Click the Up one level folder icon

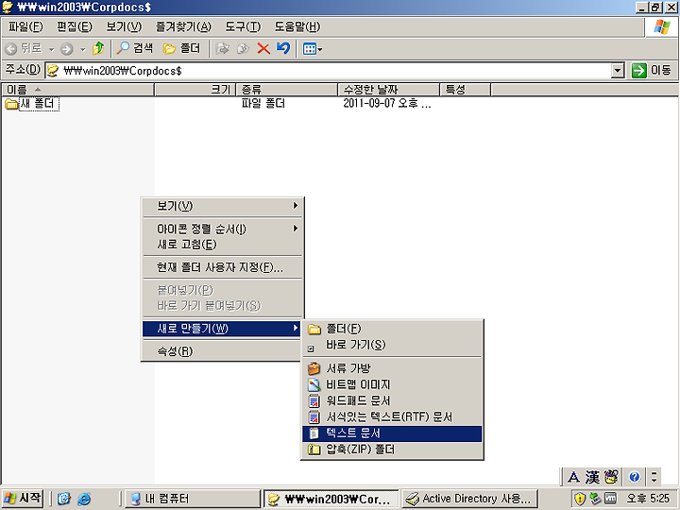point(98,48)
